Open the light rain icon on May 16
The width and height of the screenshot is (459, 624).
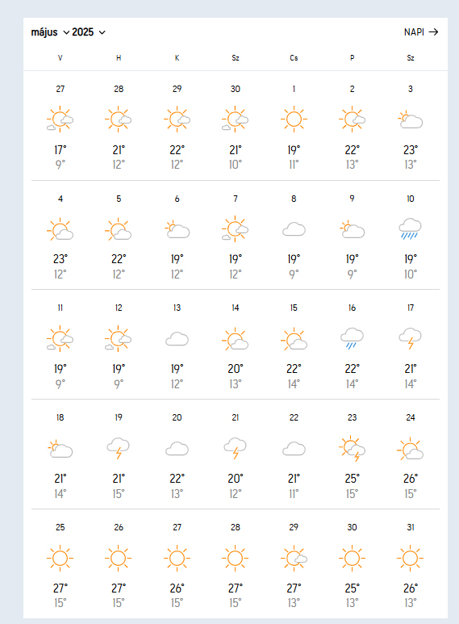tap(352, 338)
